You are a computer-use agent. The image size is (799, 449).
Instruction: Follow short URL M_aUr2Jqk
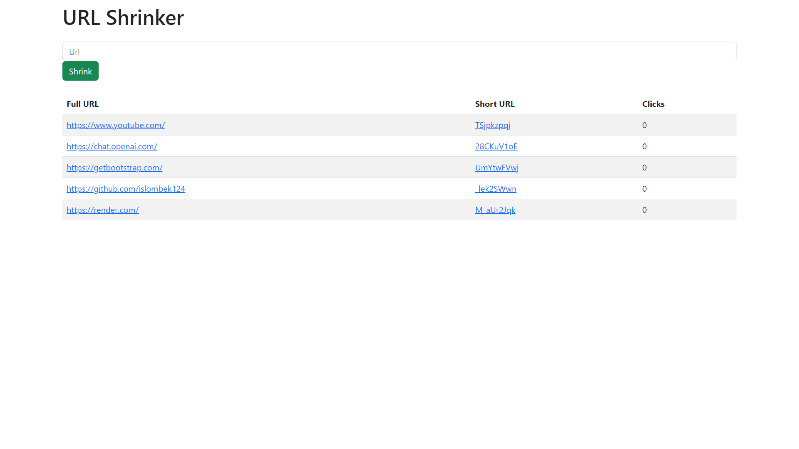[495, 210]
